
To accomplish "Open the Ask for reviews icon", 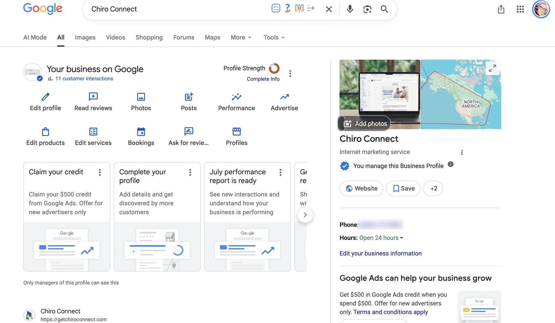I will tap(189, 132).
